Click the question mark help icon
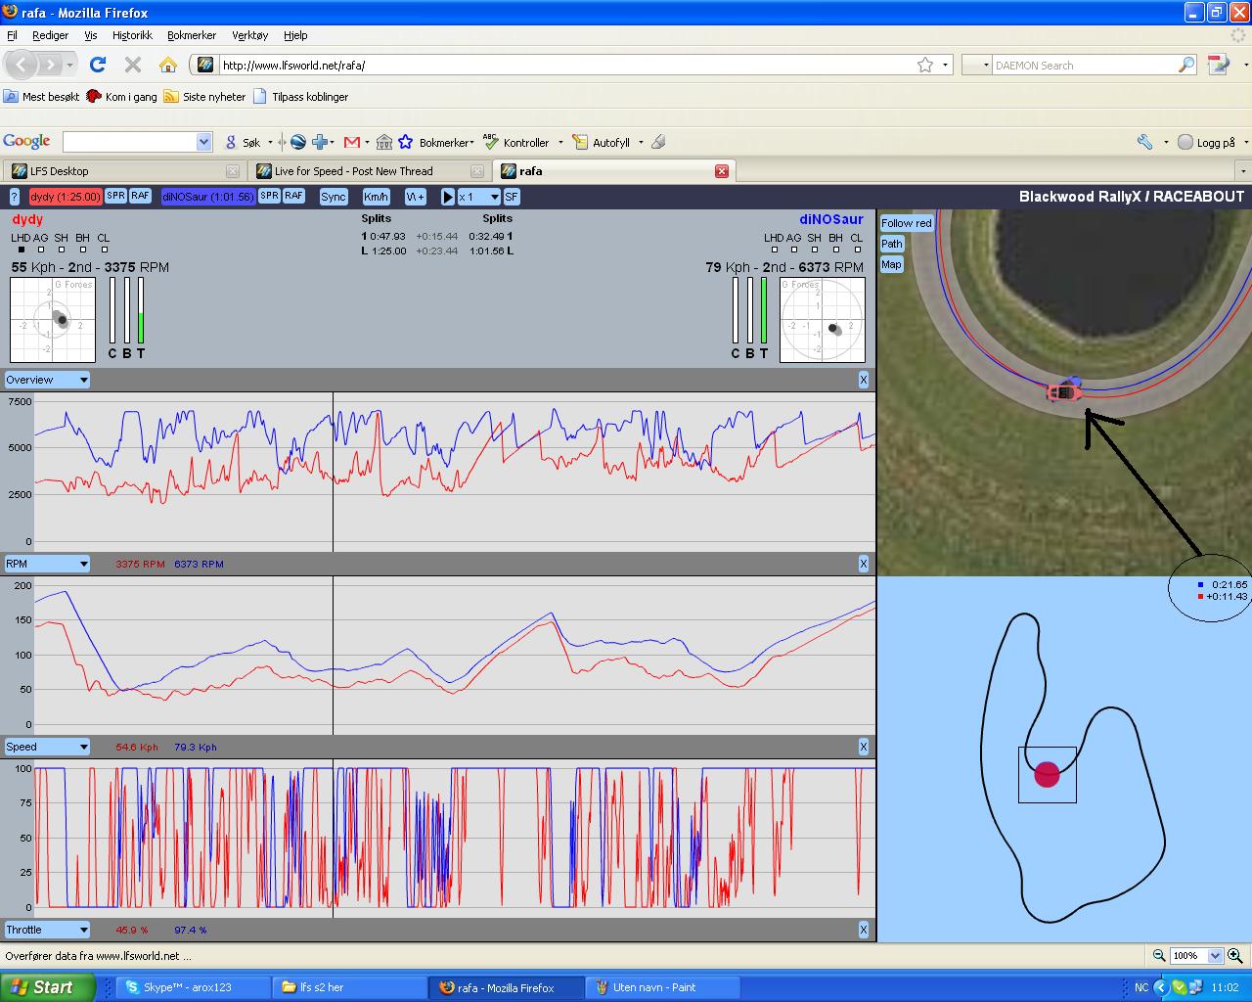The image size is (1252, 1002). (14, 197)
